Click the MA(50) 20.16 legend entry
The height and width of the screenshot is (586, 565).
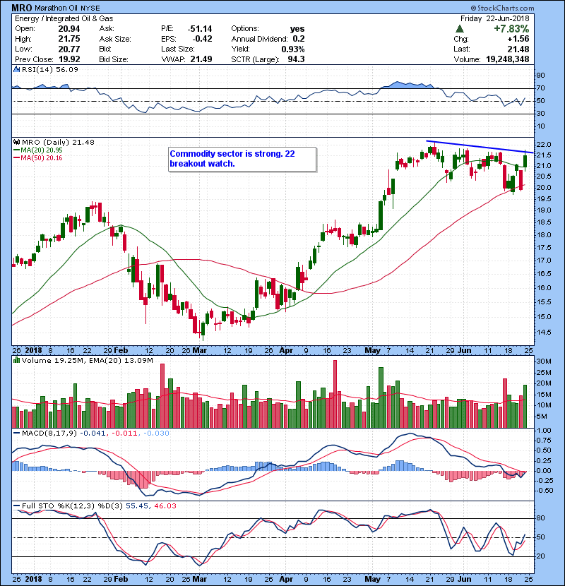pyautogui.click(x=37, y=157)
